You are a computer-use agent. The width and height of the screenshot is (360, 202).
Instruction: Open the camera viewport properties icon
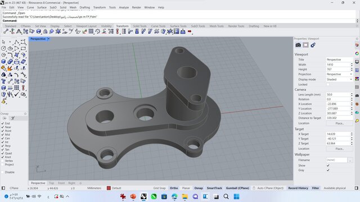[298, 45]
